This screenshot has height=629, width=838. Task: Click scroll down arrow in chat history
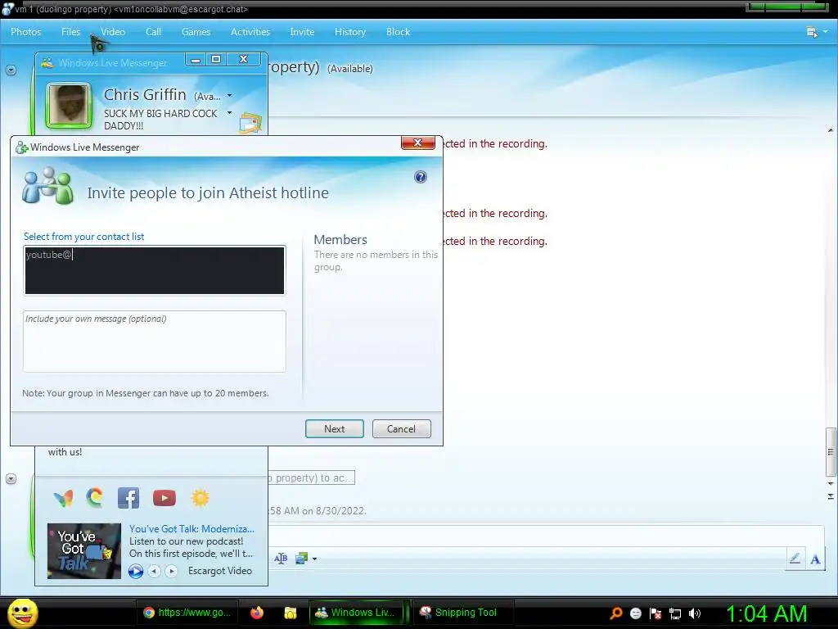click(831, 483)
